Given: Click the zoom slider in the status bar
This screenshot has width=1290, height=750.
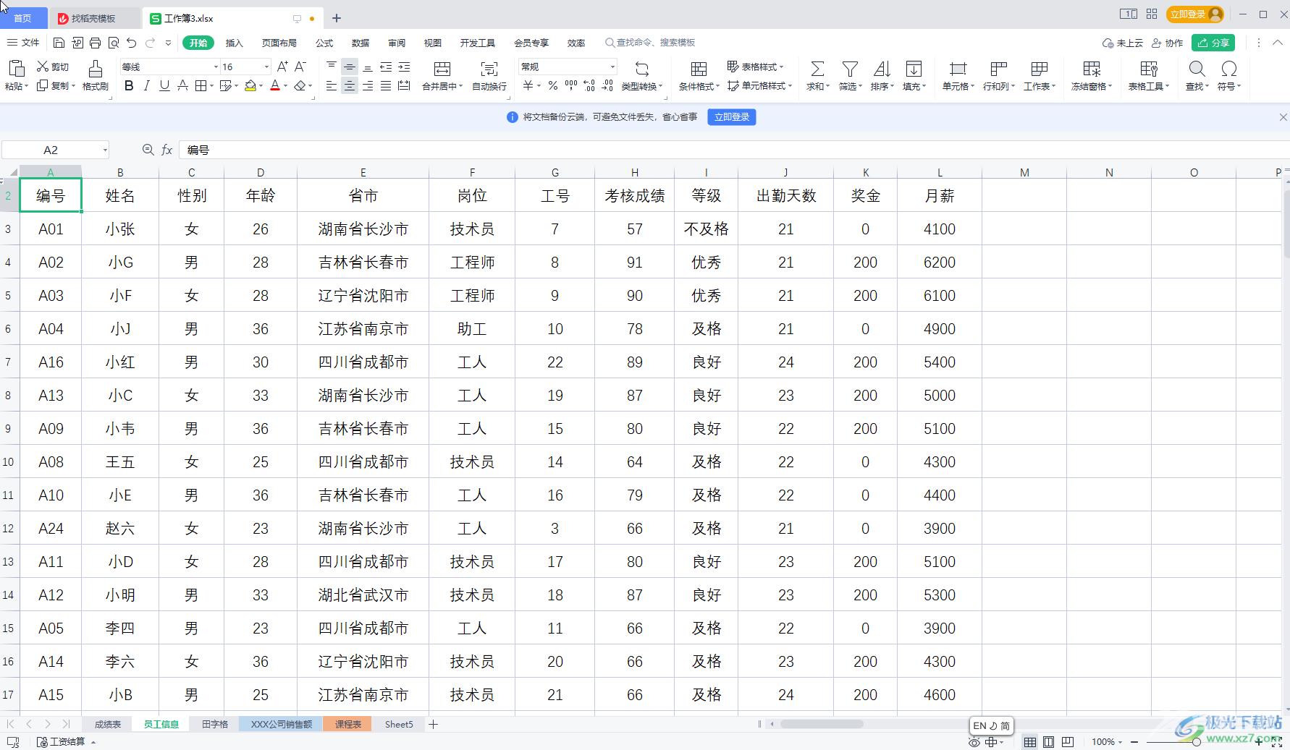Looking at the screenshot, I should [x=1197, y=742].
